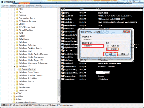Viewport: 144px width, 108px height.
Task: Cancel the DWORD edit dialog
Action: coord(123,54)
